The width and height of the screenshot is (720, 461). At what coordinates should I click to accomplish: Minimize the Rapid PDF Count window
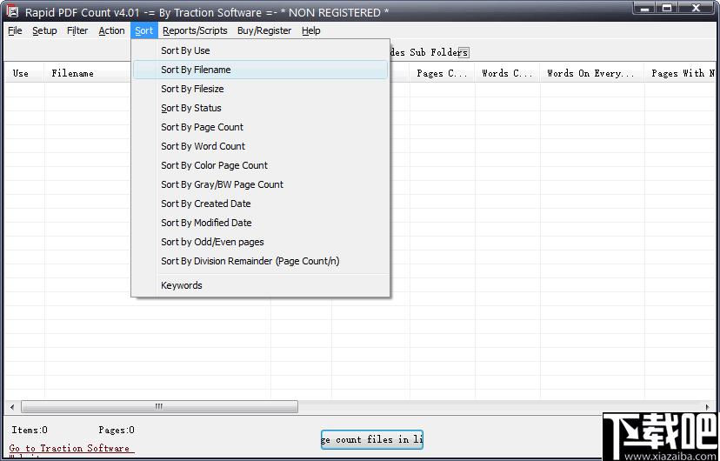[x=645, y=9]
